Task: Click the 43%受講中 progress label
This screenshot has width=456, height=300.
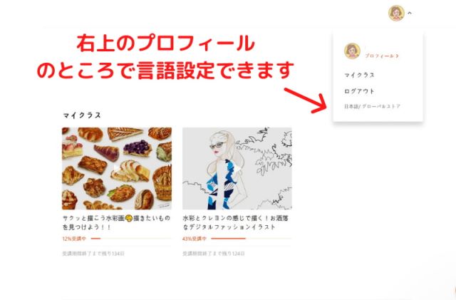Action: point(195,239)
